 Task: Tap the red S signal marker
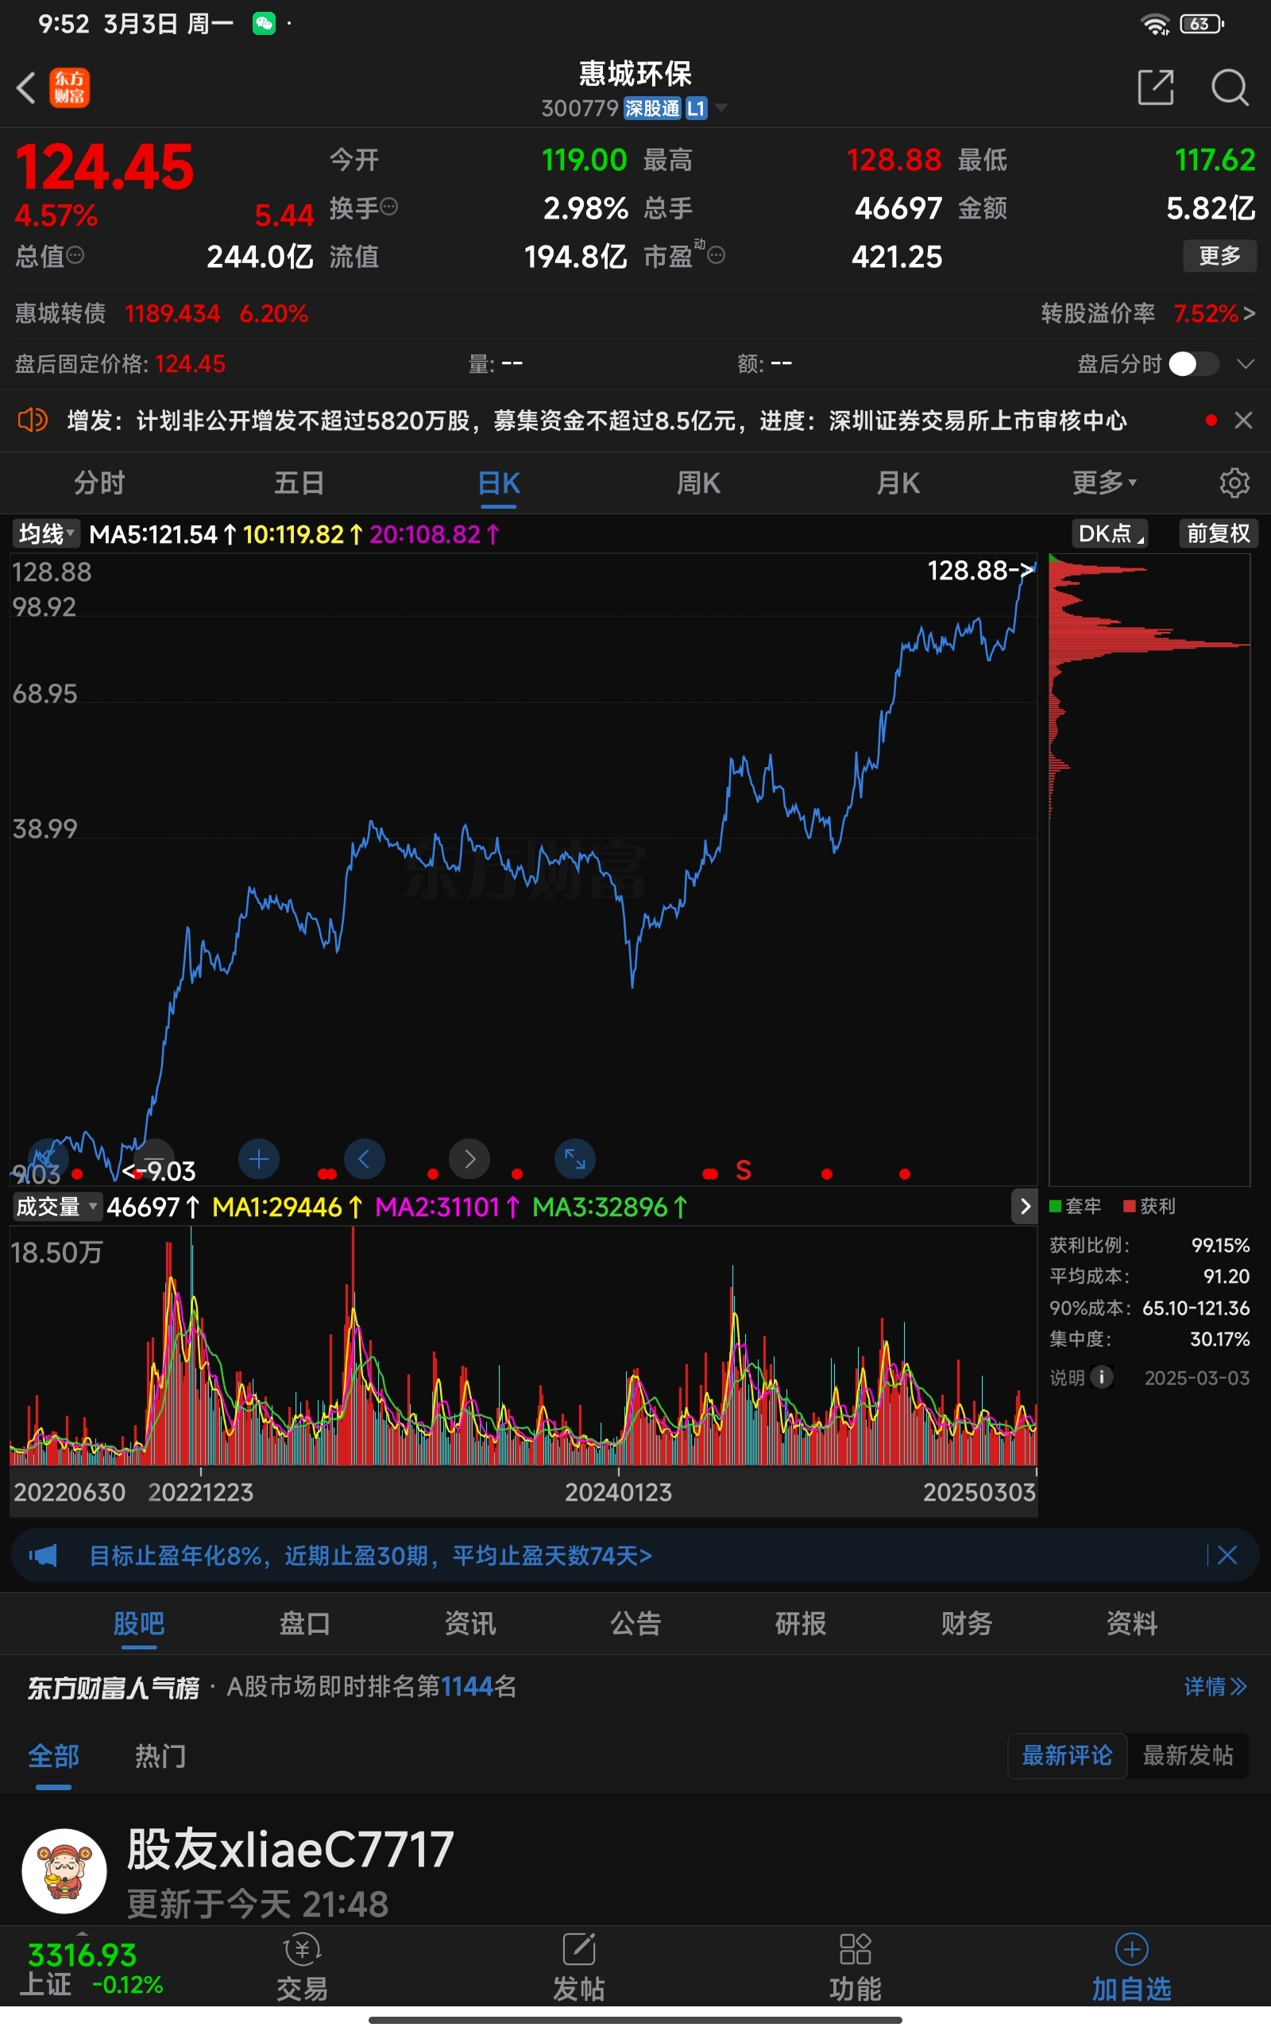tap(743, 1171)
